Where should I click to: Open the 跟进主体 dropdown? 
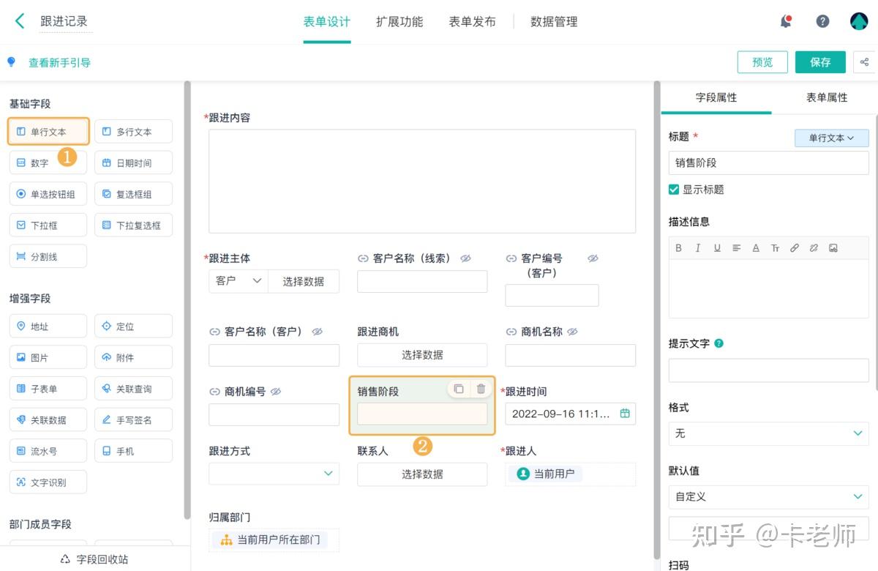click(x=237, y=280)
